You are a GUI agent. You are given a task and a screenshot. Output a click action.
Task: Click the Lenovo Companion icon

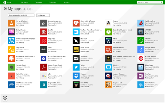[x=44, y=23]
